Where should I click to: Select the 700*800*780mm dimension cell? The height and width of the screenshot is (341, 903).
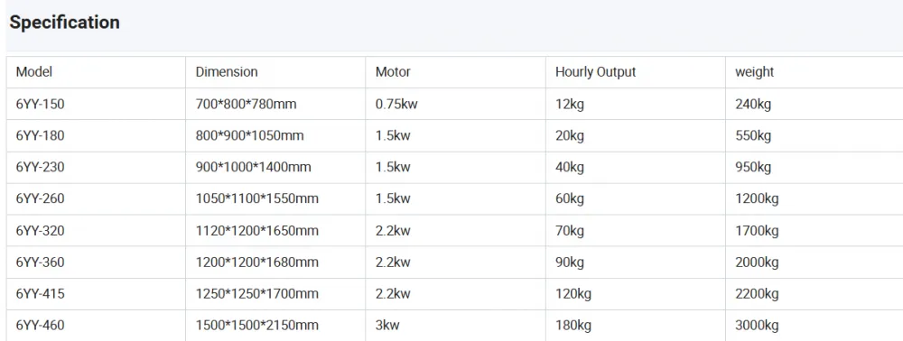click(x=275, y=104)
